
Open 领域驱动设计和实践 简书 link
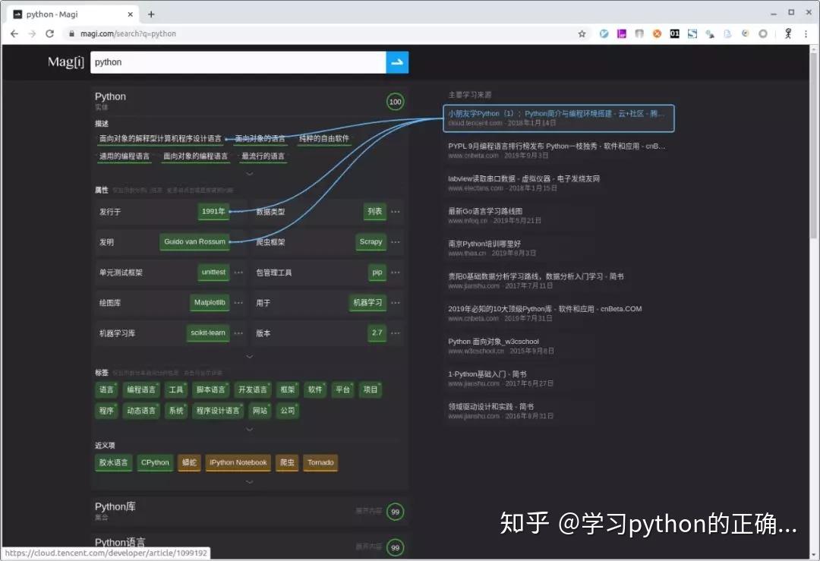coord(490,406)
